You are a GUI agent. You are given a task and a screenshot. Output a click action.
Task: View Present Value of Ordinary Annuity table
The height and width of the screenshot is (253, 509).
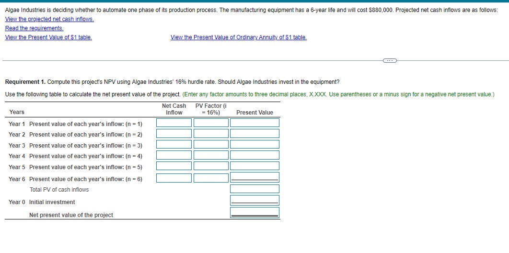point(239,37)
